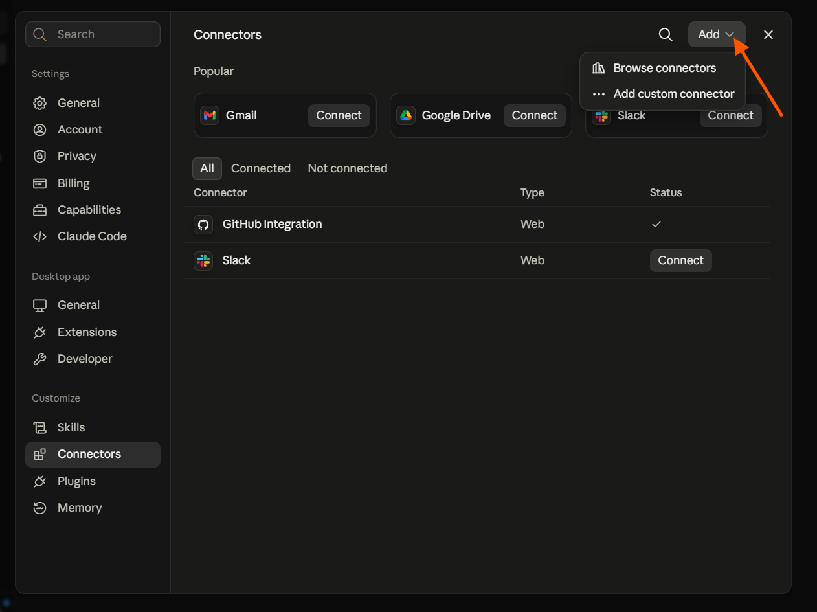Click the connectors search magnifier icon
Viewport: 817px width, 612px height.
tap(666, 34)
